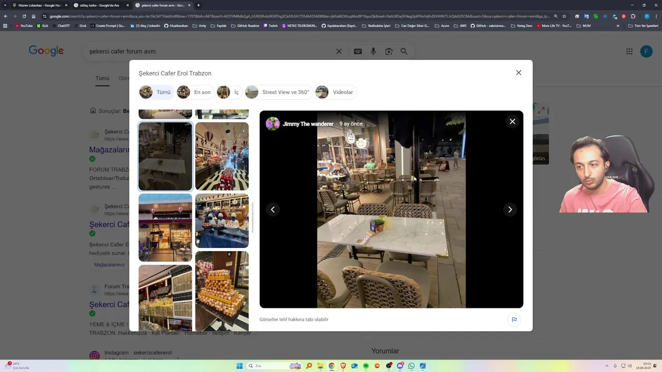Submit search with the magnifier icon

pyautogui.click(x=404, y=51)
